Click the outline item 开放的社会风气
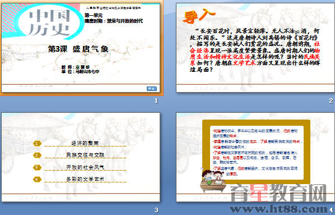335x215 pixels. coord(85,167)
